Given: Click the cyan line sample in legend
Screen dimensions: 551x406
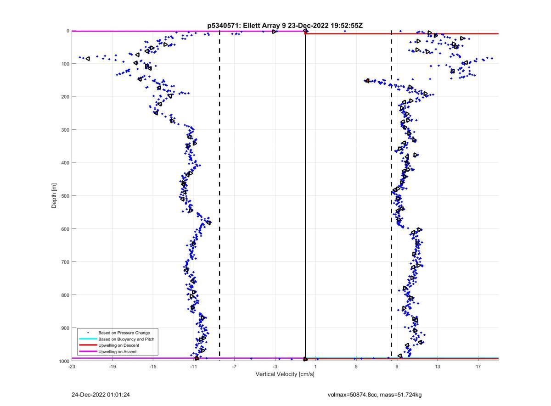Looking at the screenshot, I should pyautogui.click(x=88, y=339).
